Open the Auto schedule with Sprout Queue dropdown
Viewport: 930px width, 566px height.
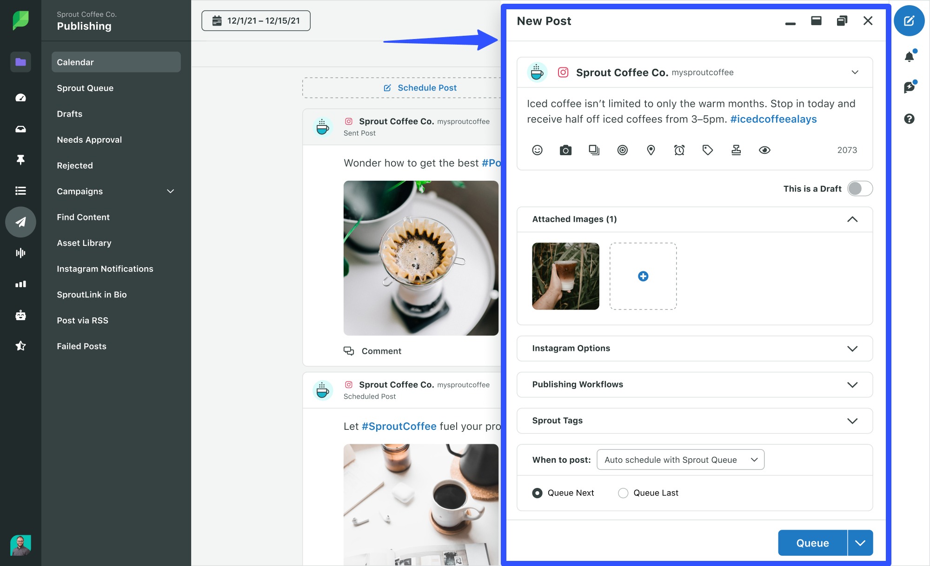pos(680,460)
